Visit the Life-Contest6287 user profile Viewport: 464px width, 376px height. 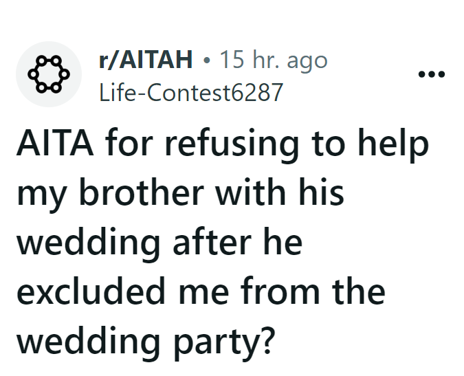[x=190, y=91]
